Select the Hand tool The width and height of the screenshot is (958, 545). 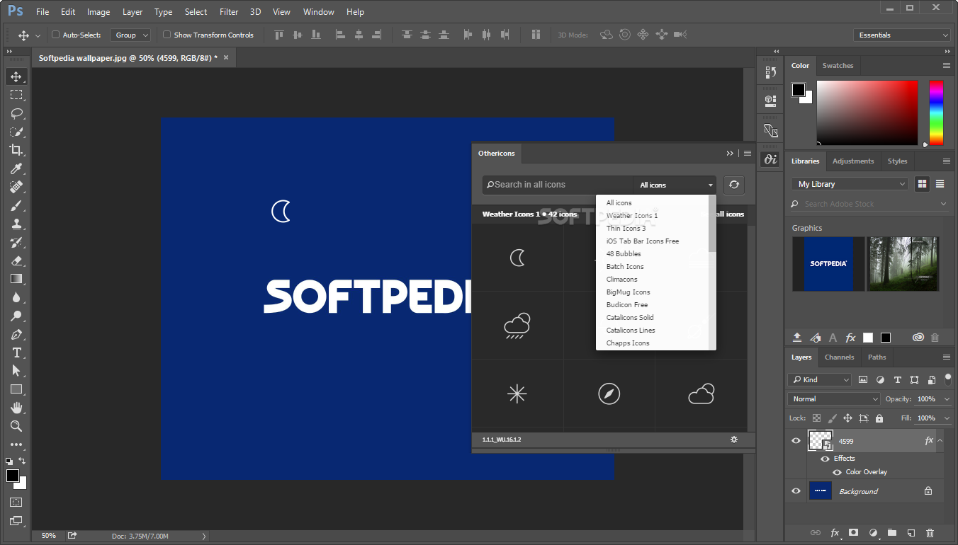coord(16,408)
